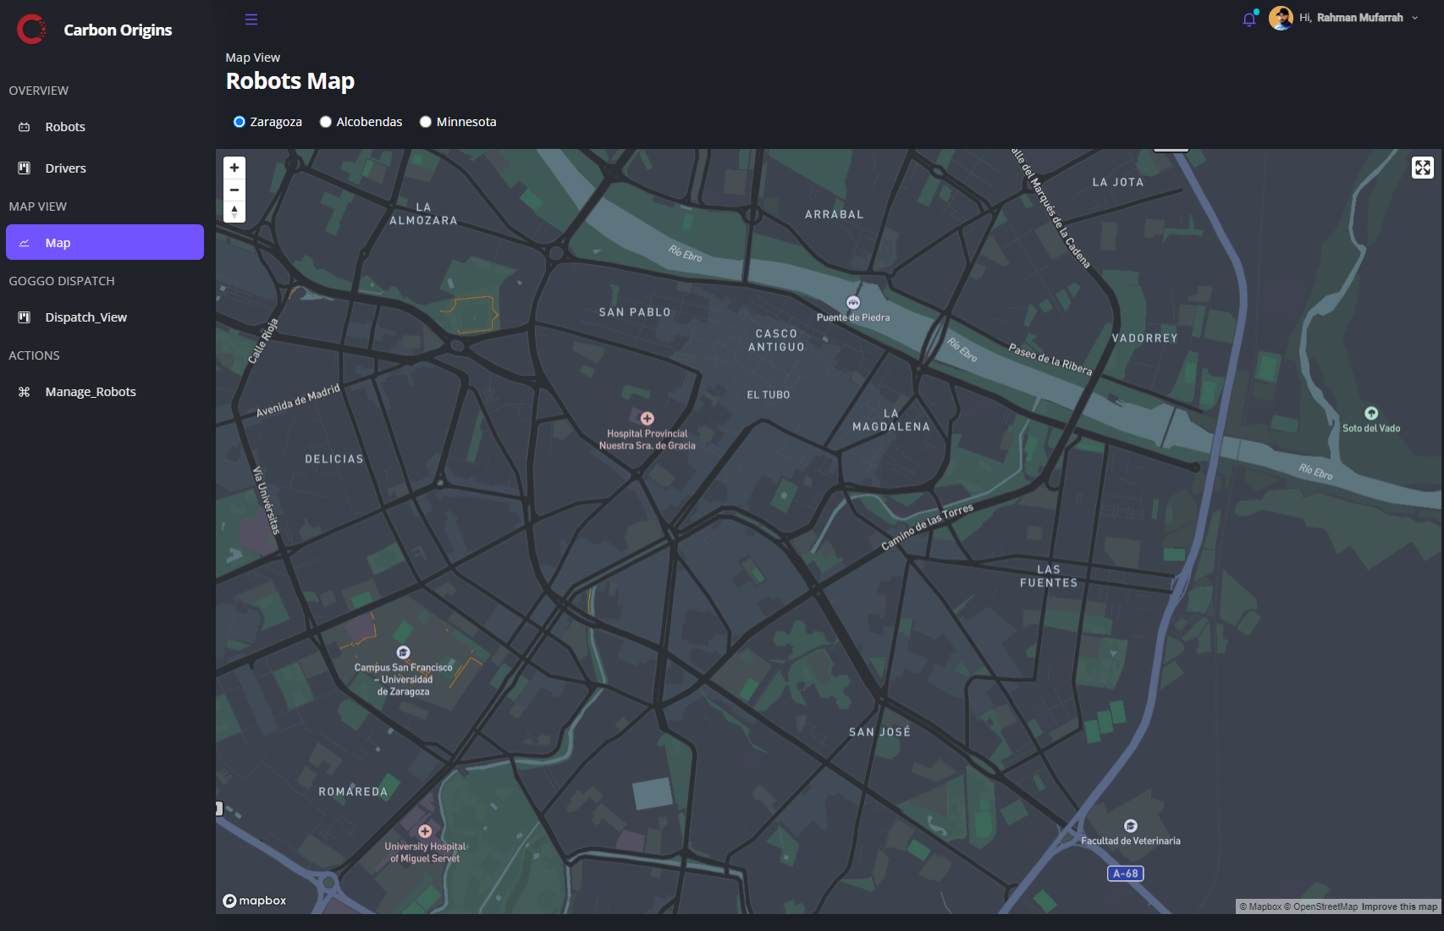Go to Dispatch_View in sidebar
The height and width of the screenshot is (931, 1444).
coord(85,317)
